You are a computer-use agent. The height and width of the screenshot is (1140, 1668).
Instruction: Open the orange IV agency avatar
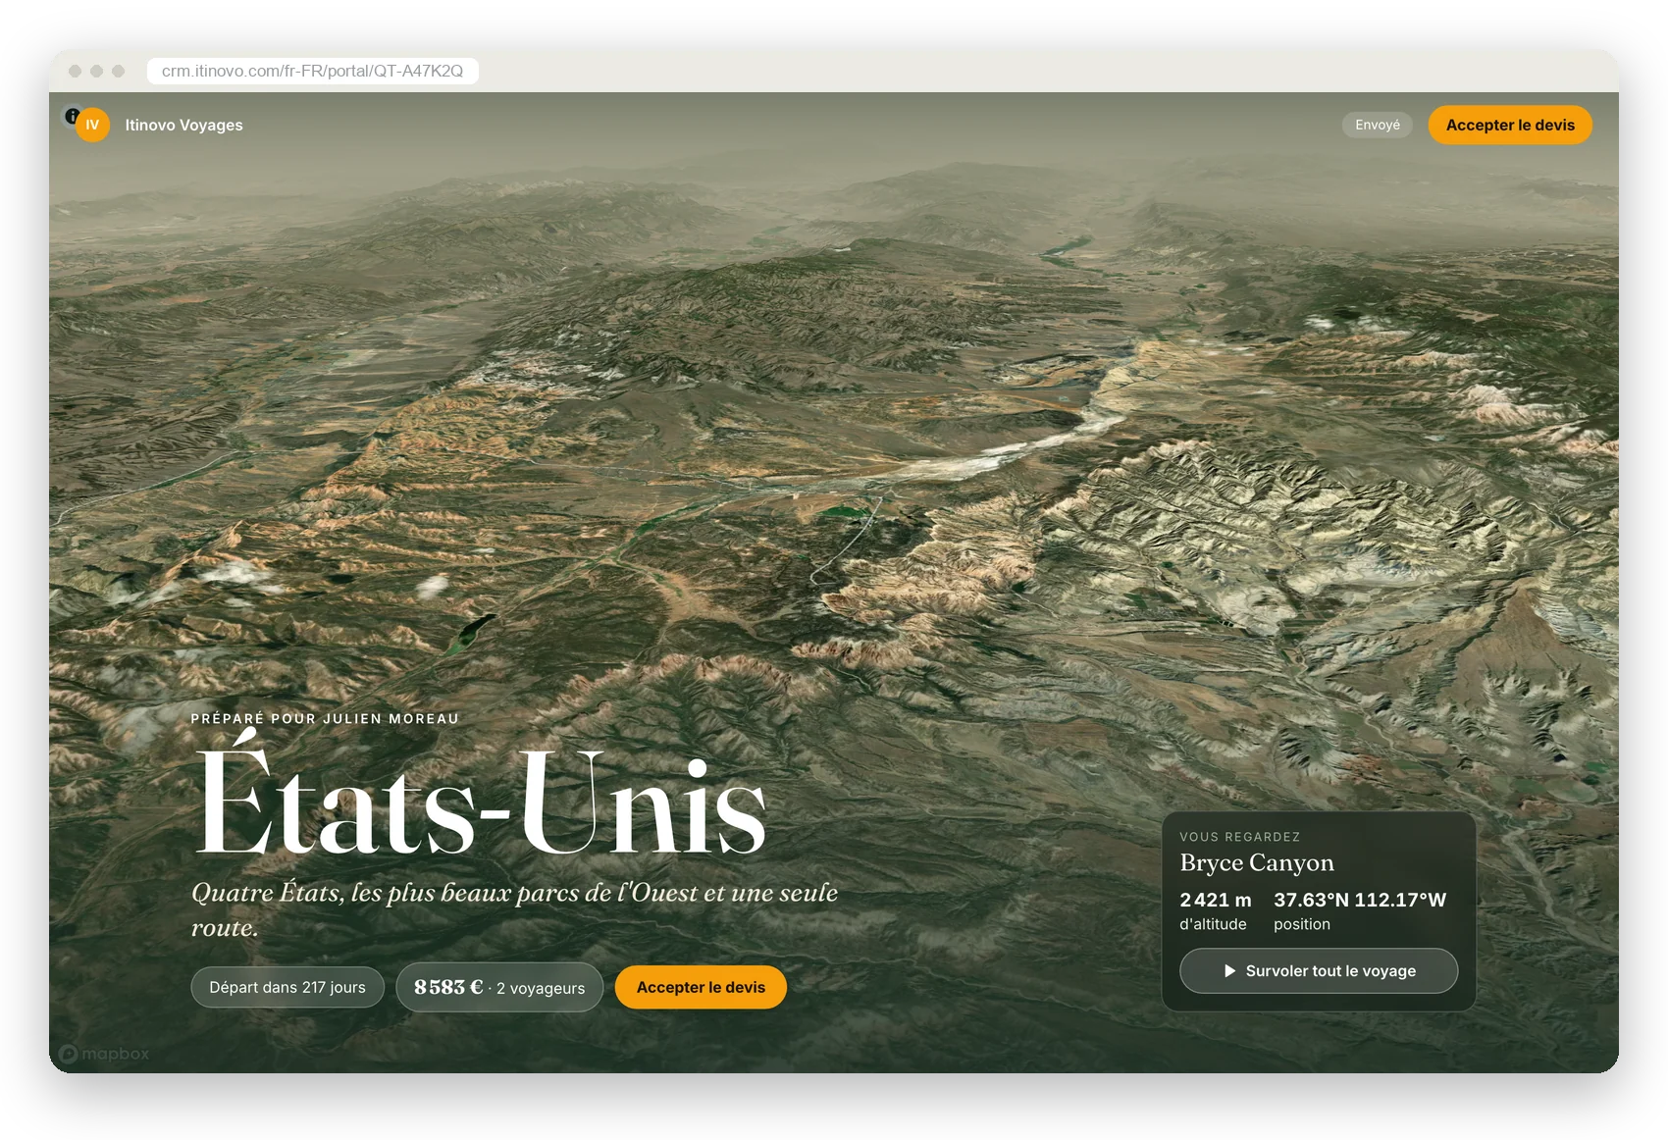93,126
